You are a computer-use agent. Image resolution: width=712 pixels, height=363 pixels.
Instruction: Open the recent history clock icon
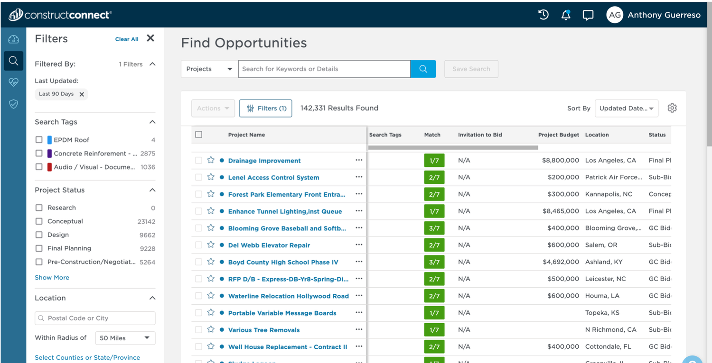tap(543, 15)
